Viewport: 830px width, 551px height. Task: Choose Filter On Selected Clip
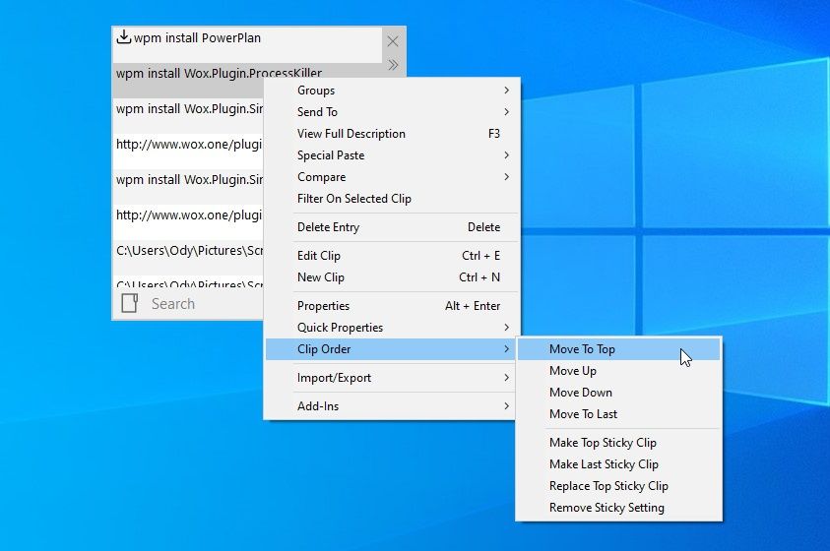pos(392,199)
